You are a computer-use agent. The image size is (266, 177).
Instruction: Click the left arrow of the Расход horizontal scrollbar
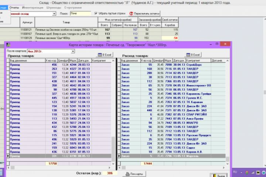(x=120, y=167)
